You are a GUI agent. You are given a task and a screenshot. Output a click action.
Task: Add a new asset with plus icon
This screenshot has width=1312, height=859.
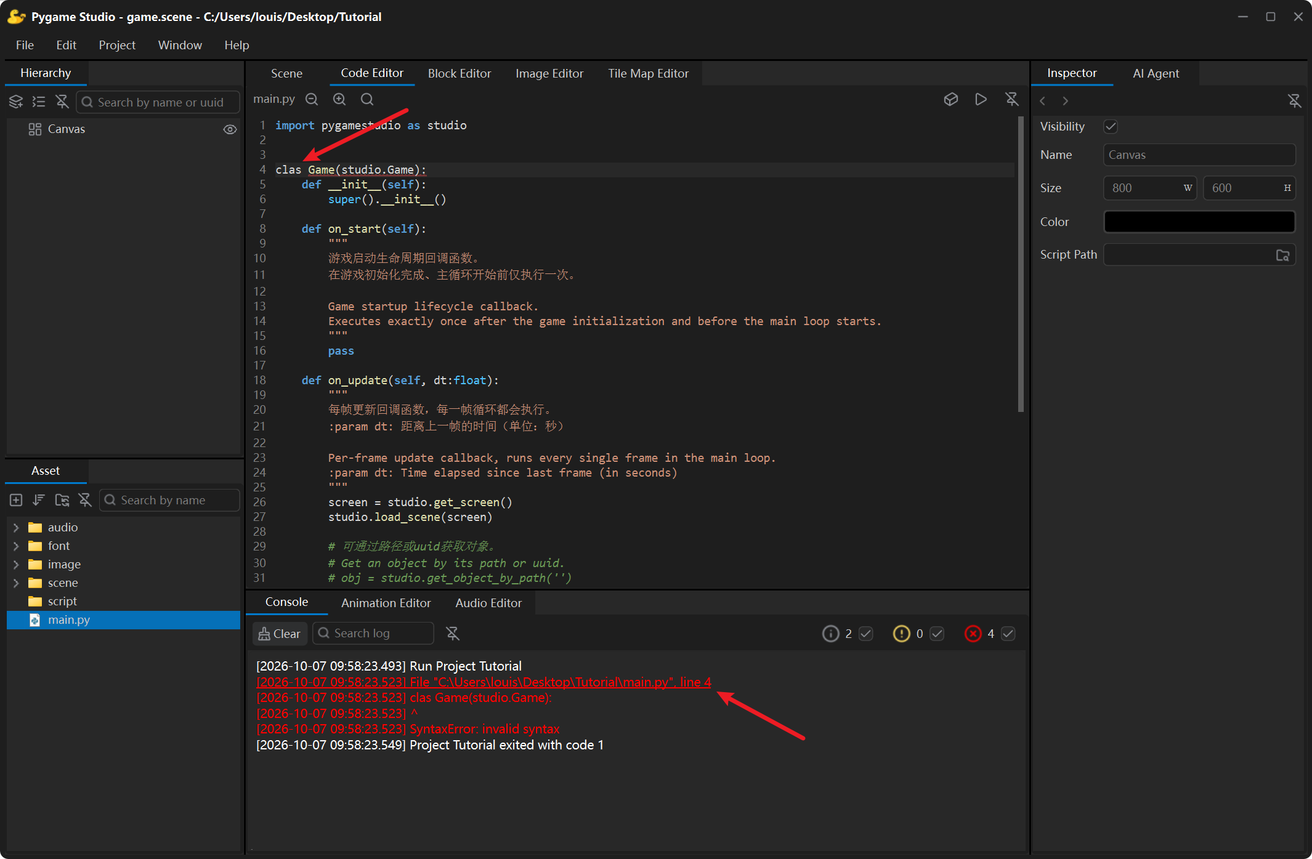[16, 500]
